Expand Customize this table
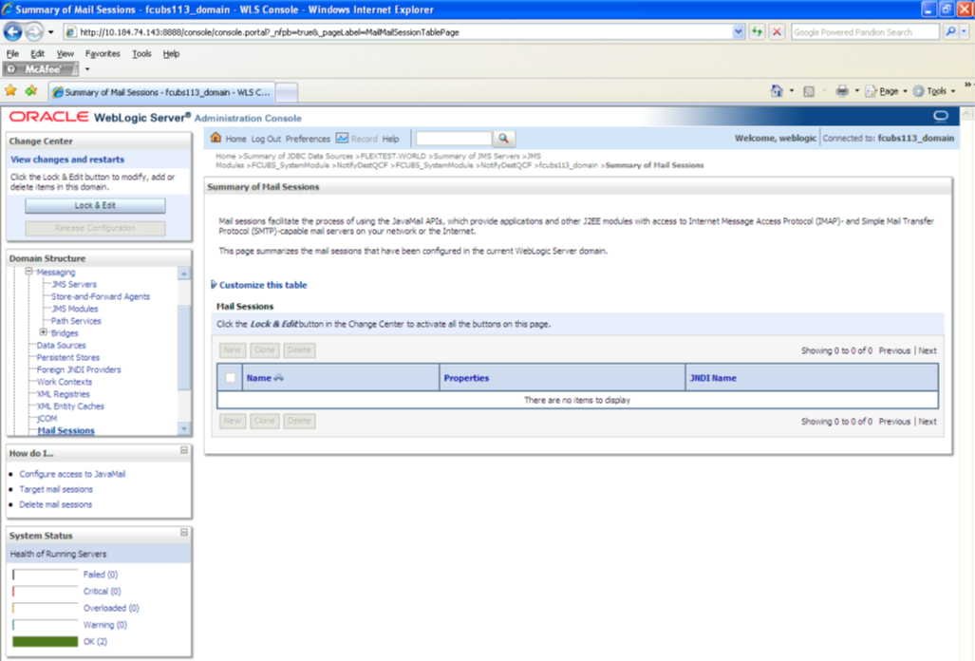 tap(259, 285)
